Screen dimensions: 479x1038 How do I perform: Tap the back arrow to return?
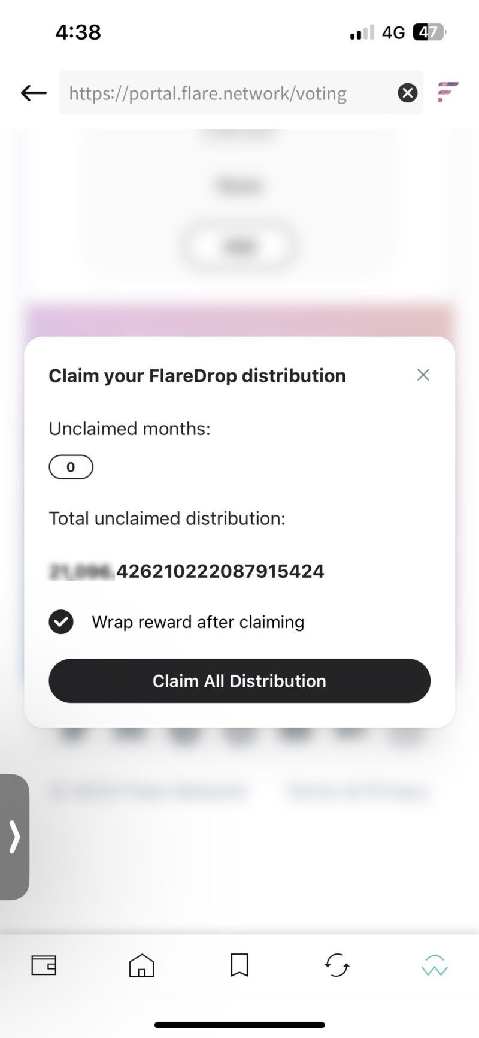click(x=32, y=93)
